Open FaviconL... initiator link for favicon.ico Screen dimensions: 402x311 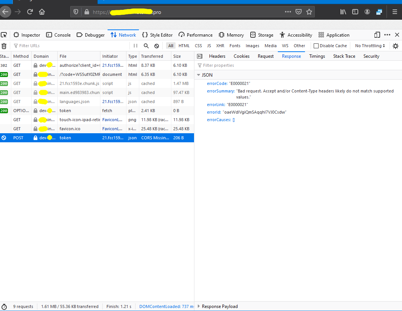coord(112,129)
